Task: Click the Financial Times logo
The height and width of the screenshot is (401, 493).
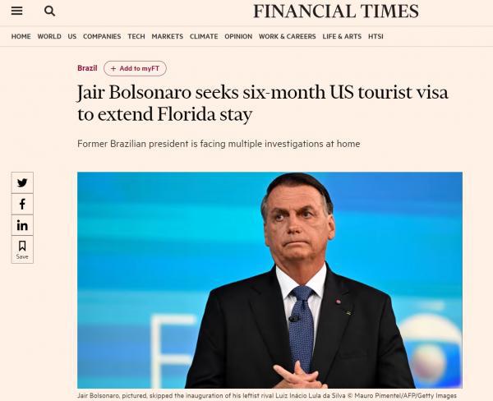Action: click(335, 12)
